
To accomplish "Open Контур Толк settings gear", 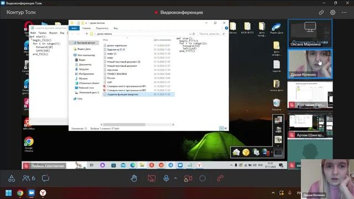I will (x=332, y=12).
